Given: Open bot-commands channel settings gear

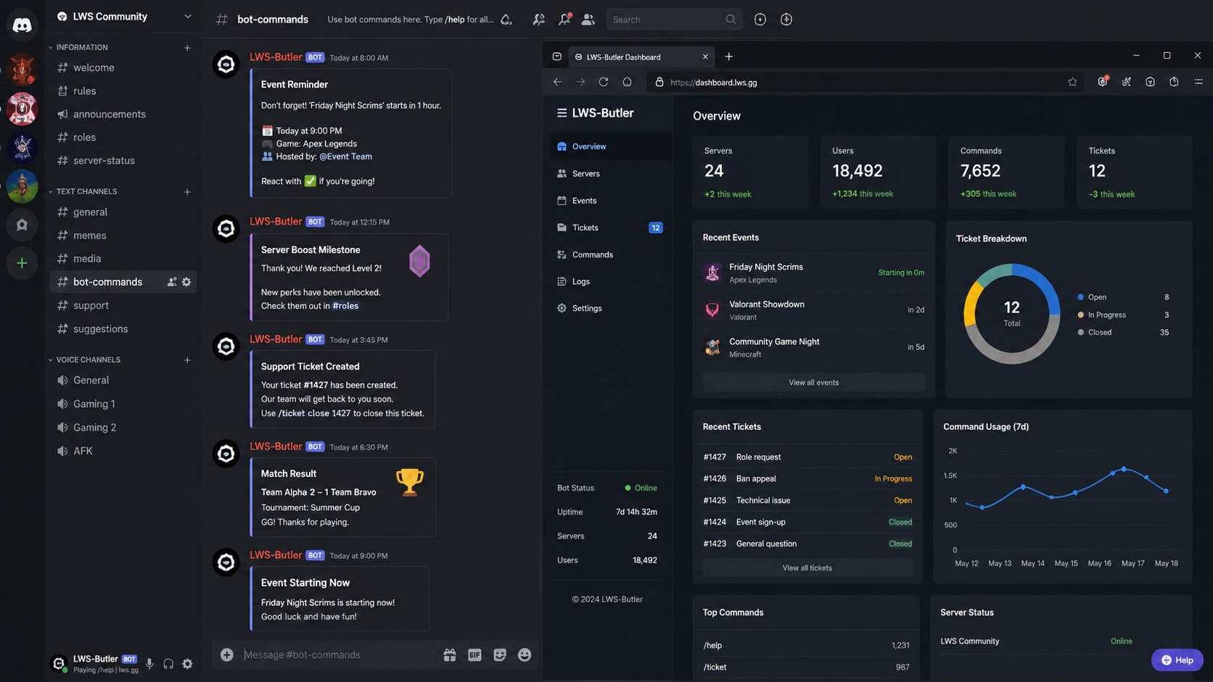Looking at the screenshot, I should pyautogui.click(x=186, y=282).
